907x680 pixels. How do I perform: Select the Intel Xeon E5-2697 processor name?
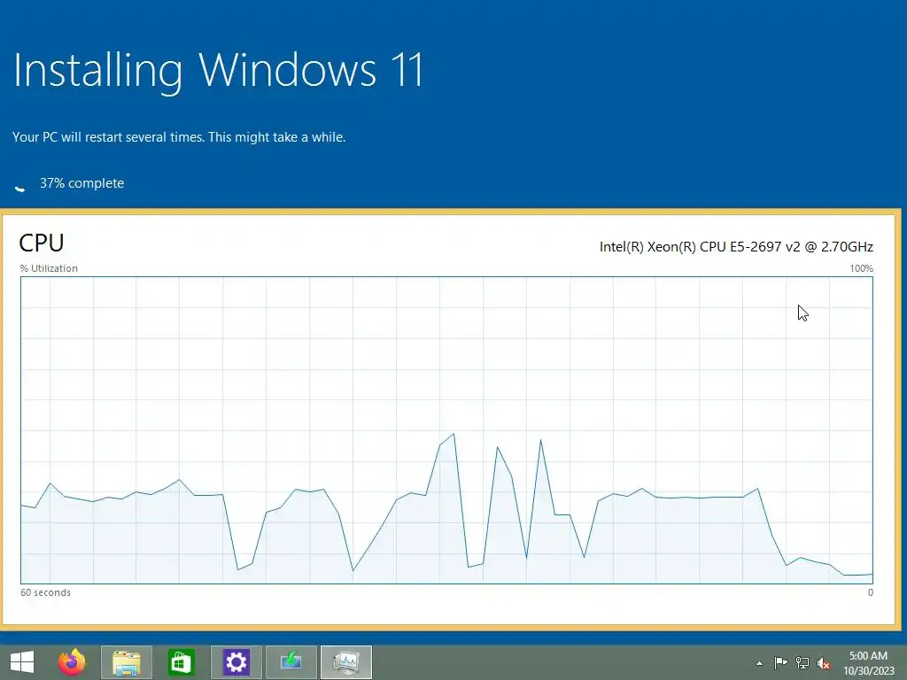[x=736, y=247]
